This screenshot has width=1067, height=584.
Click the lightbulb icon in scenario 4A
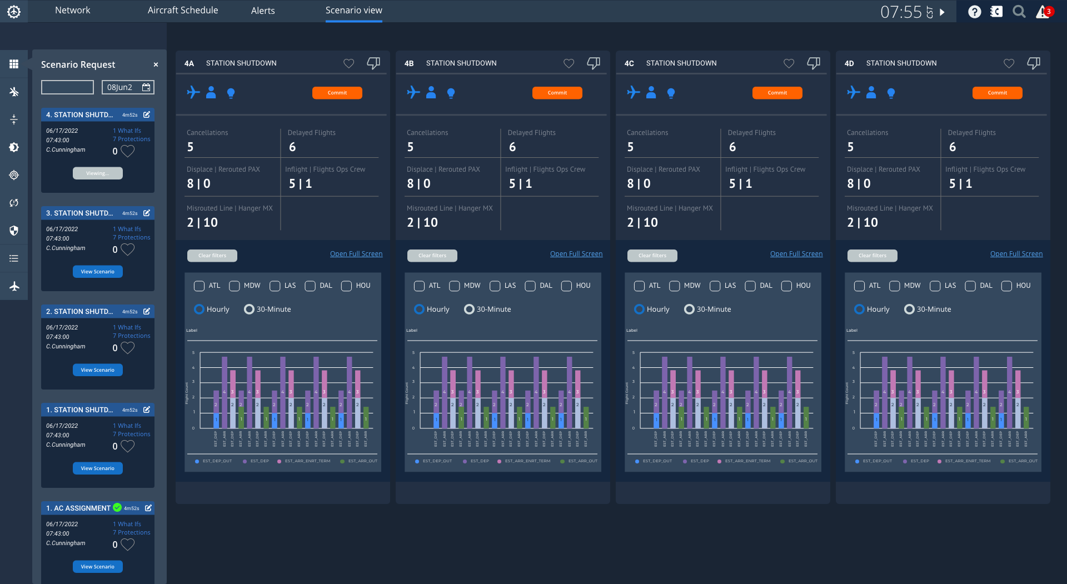231,93
